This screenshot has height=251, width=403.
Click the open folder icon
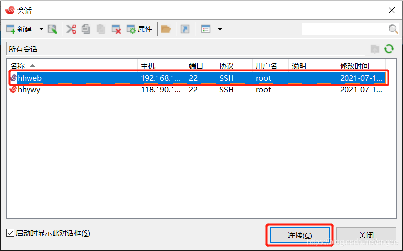(166, 29)
